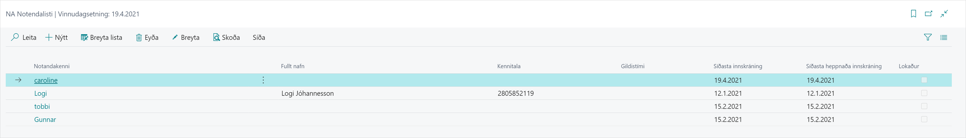The image size is (966, 138).
Task: Click the bookmark icon in header
Action: (914, 14)
